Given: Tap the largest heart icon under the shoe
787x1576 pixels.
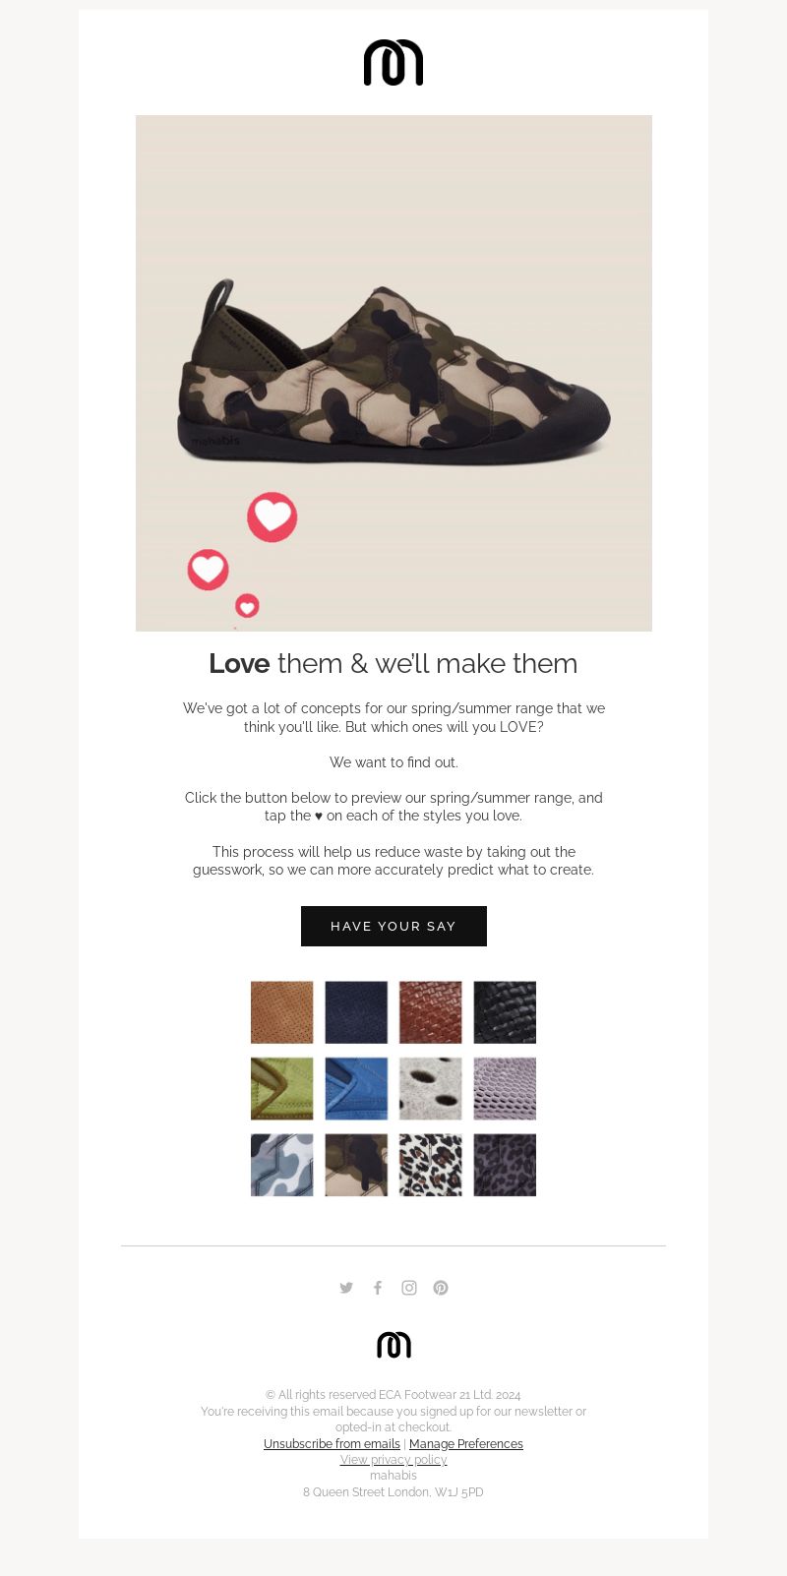Looking at the screenshot, I should coord(272,516).
